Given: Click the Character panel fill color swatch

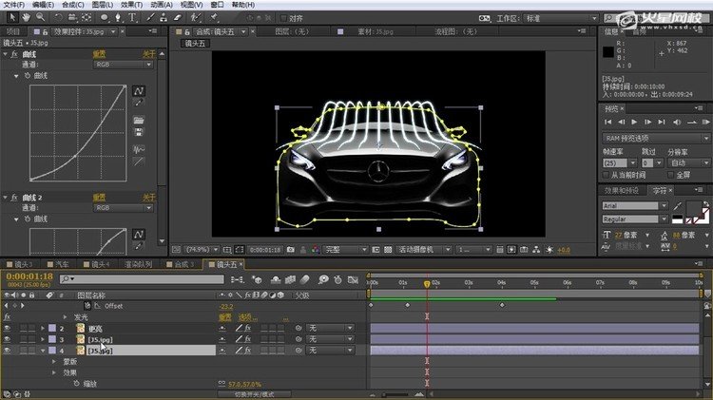Looking at the screenshot, I should tap(694, 209).
